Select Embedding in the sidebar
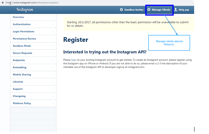The width and height of the screenshot is (209, 134). point(33,68)
